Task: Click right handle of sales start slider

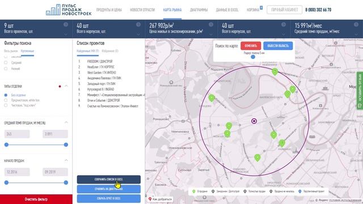Action: (x=66, y=182)
